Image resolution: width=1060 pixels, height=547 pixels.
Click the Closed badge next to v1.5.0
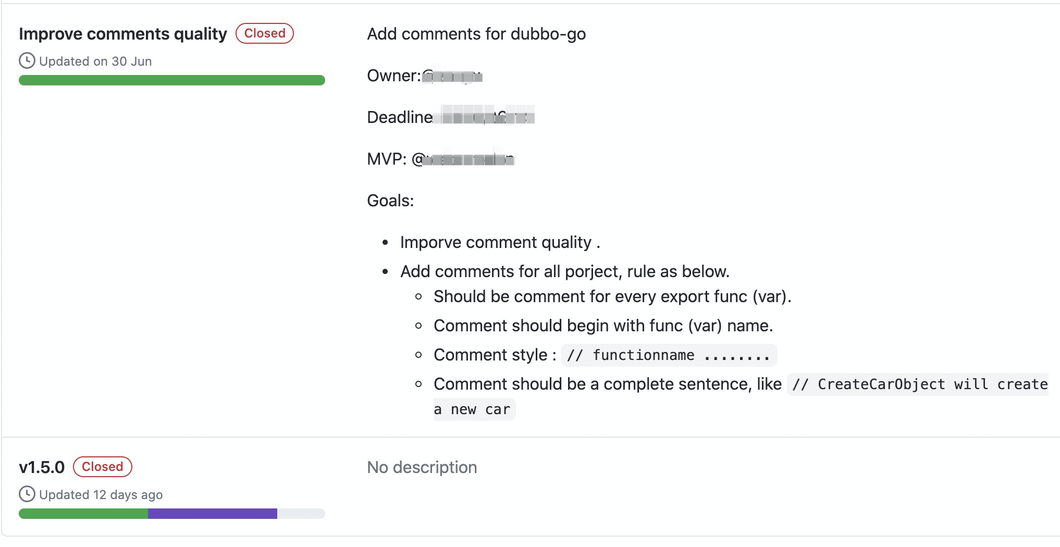pos(103,467)
